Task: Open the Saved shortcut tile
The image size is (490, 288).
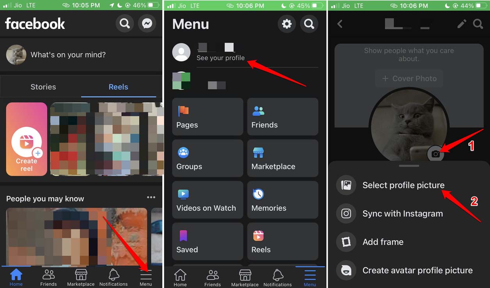Action: coord(208,241)
